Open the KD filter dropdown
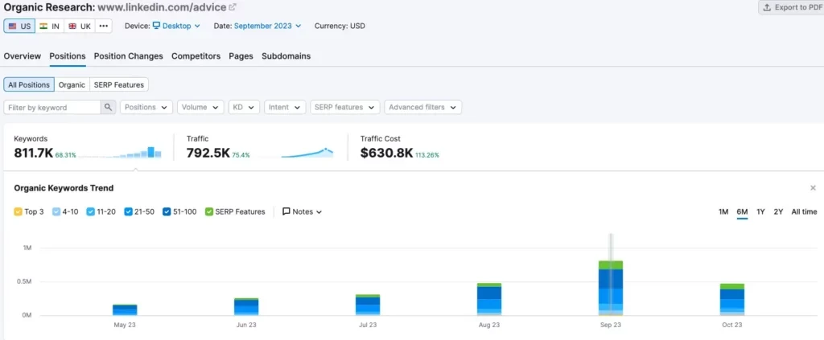The width and height of the screenshot is (824, 340). [244, 107]
